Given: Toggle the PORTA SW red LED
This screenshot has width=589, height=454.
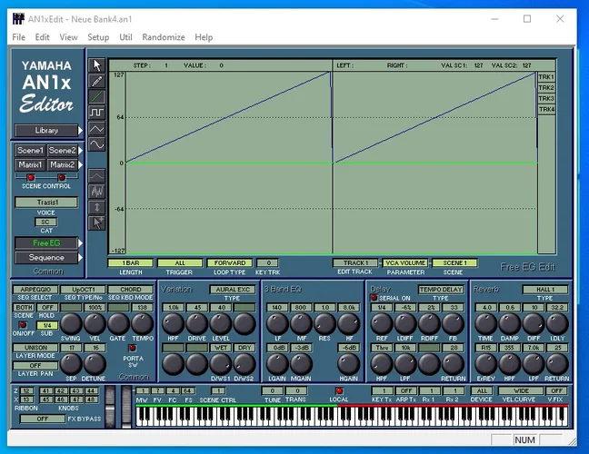Looking at the screenshot, I should [x=132, y=348].
